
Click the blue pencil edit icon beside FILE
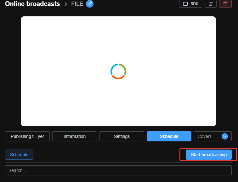point(90,4)
